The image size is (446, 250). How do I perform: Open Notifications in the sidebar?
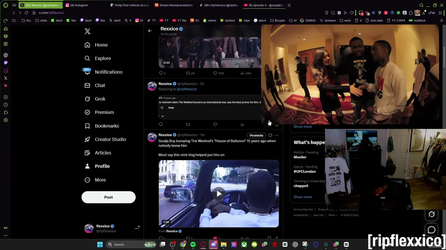103,72
